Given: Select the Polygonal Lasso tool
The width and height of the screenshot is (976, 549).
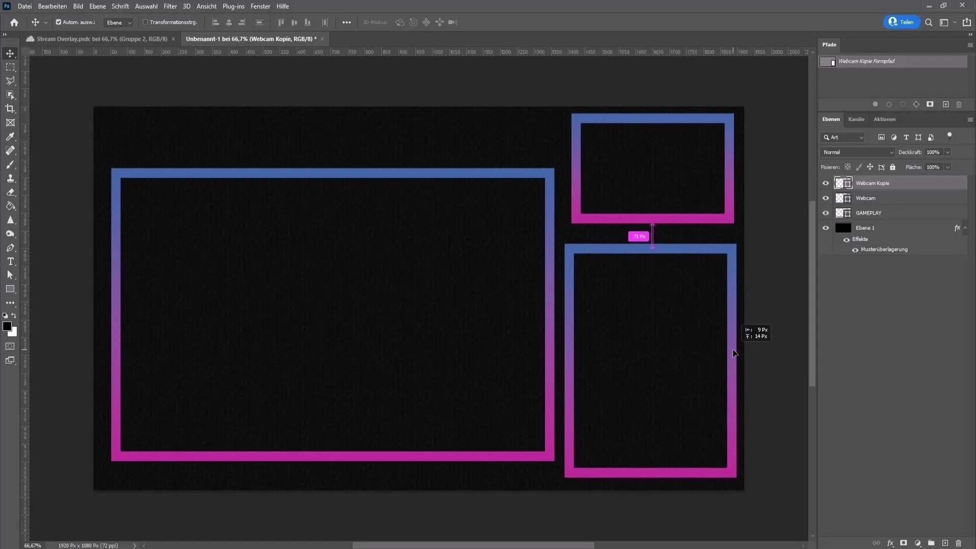Looking at the screenshot, I should coord(10,81).
